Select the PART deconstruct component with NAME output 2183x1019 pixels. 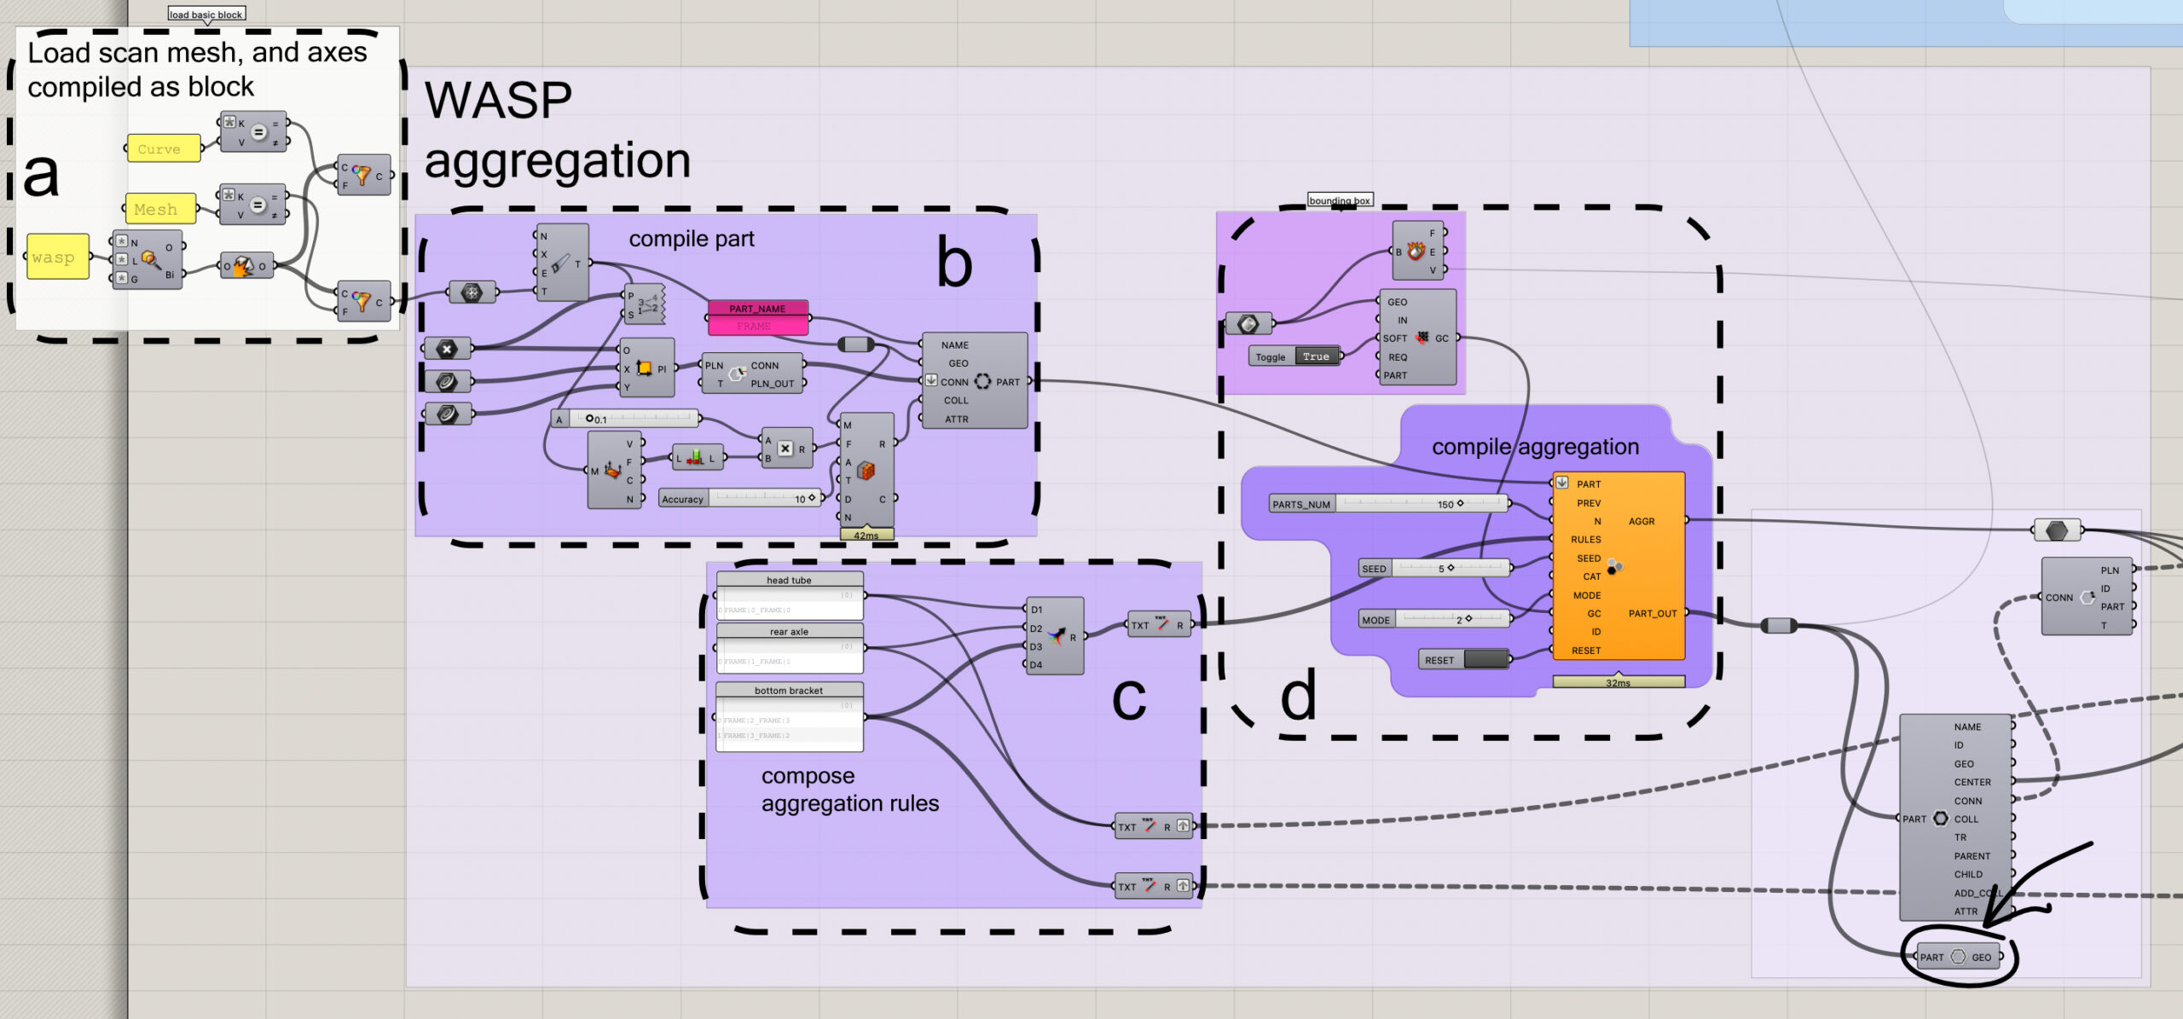[x=1956, y=819]
